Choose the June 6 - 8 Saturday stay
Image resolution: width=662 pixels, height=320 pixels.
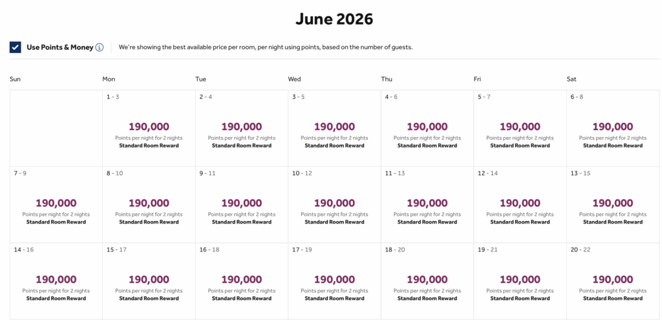tap(613, 128)
